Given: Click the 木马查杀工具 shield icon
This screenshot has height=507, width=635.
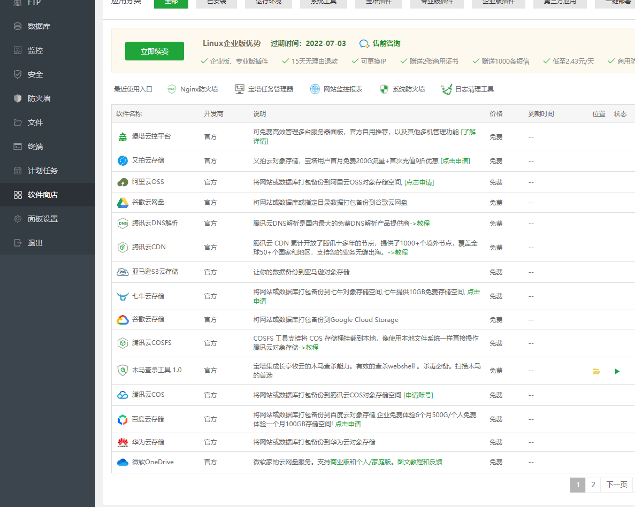Looking at the screenshot, I should [x=123, y=370].
